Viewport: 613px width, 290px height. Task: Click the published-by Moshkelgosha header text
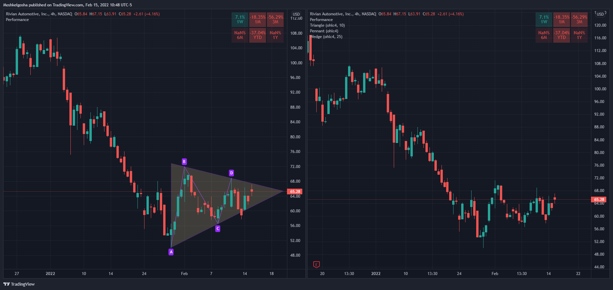pos(67,5)
